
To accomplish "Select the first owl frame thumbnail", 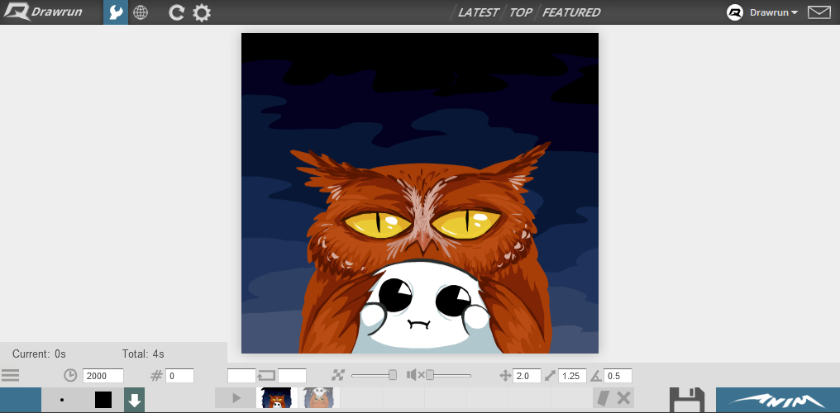I will click(x=277, y=398).
